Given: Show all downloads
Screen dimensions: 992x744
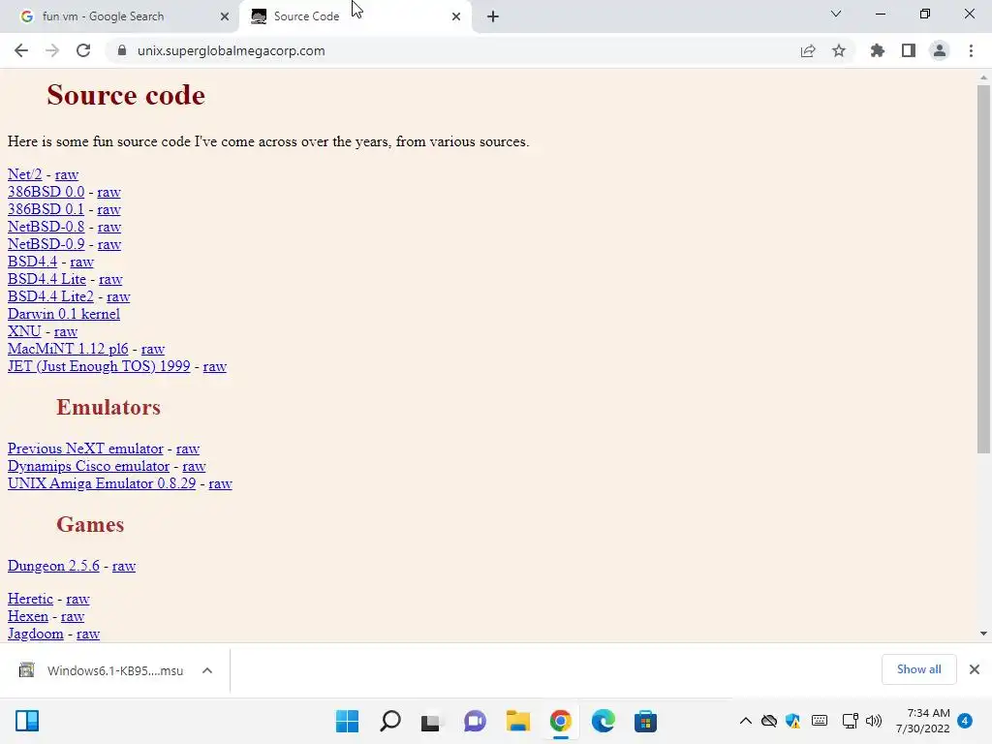Looking at the screenshot, I should click(x=918, y=669).
